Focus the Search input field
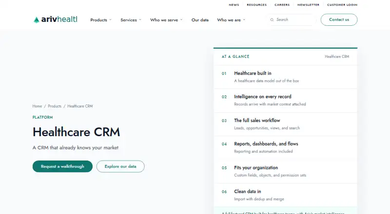390x214 pixels. point(292,19)
